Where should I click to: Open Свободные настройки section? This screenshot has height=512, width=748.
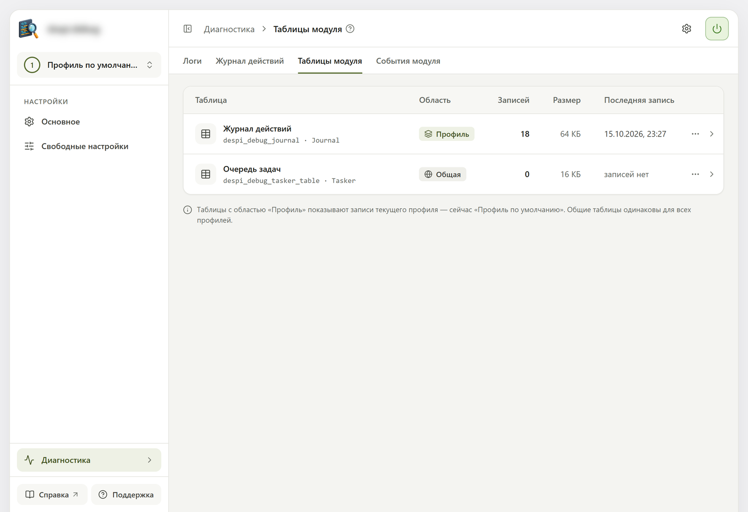tap(89, 146)
